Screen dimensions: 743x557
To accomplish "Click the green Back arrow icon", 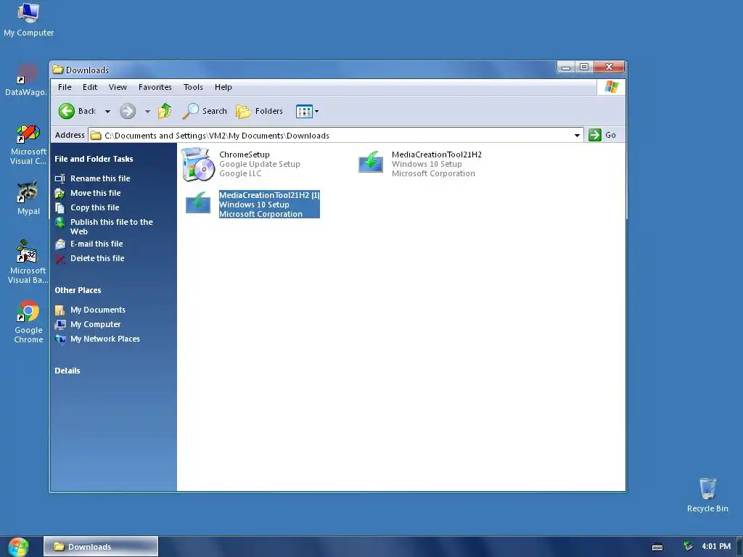I will (x=66, y=111).
